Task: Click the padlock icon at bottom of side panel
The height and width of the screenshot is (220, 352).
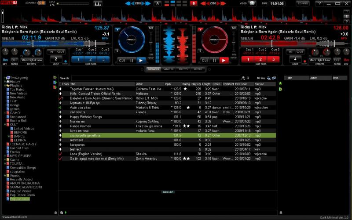Action: point(281,213)
